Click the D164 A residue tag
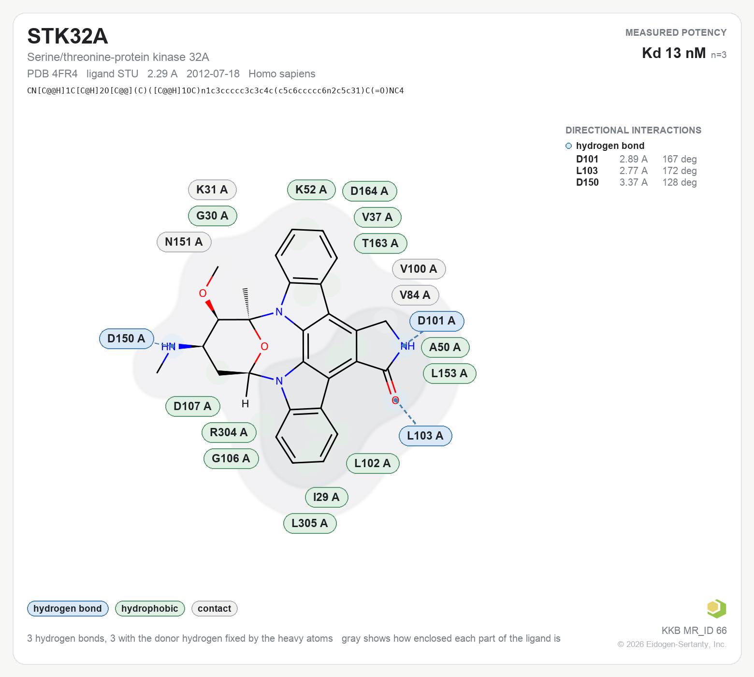The height and width of the screenshot is (677, 754). 369,191
